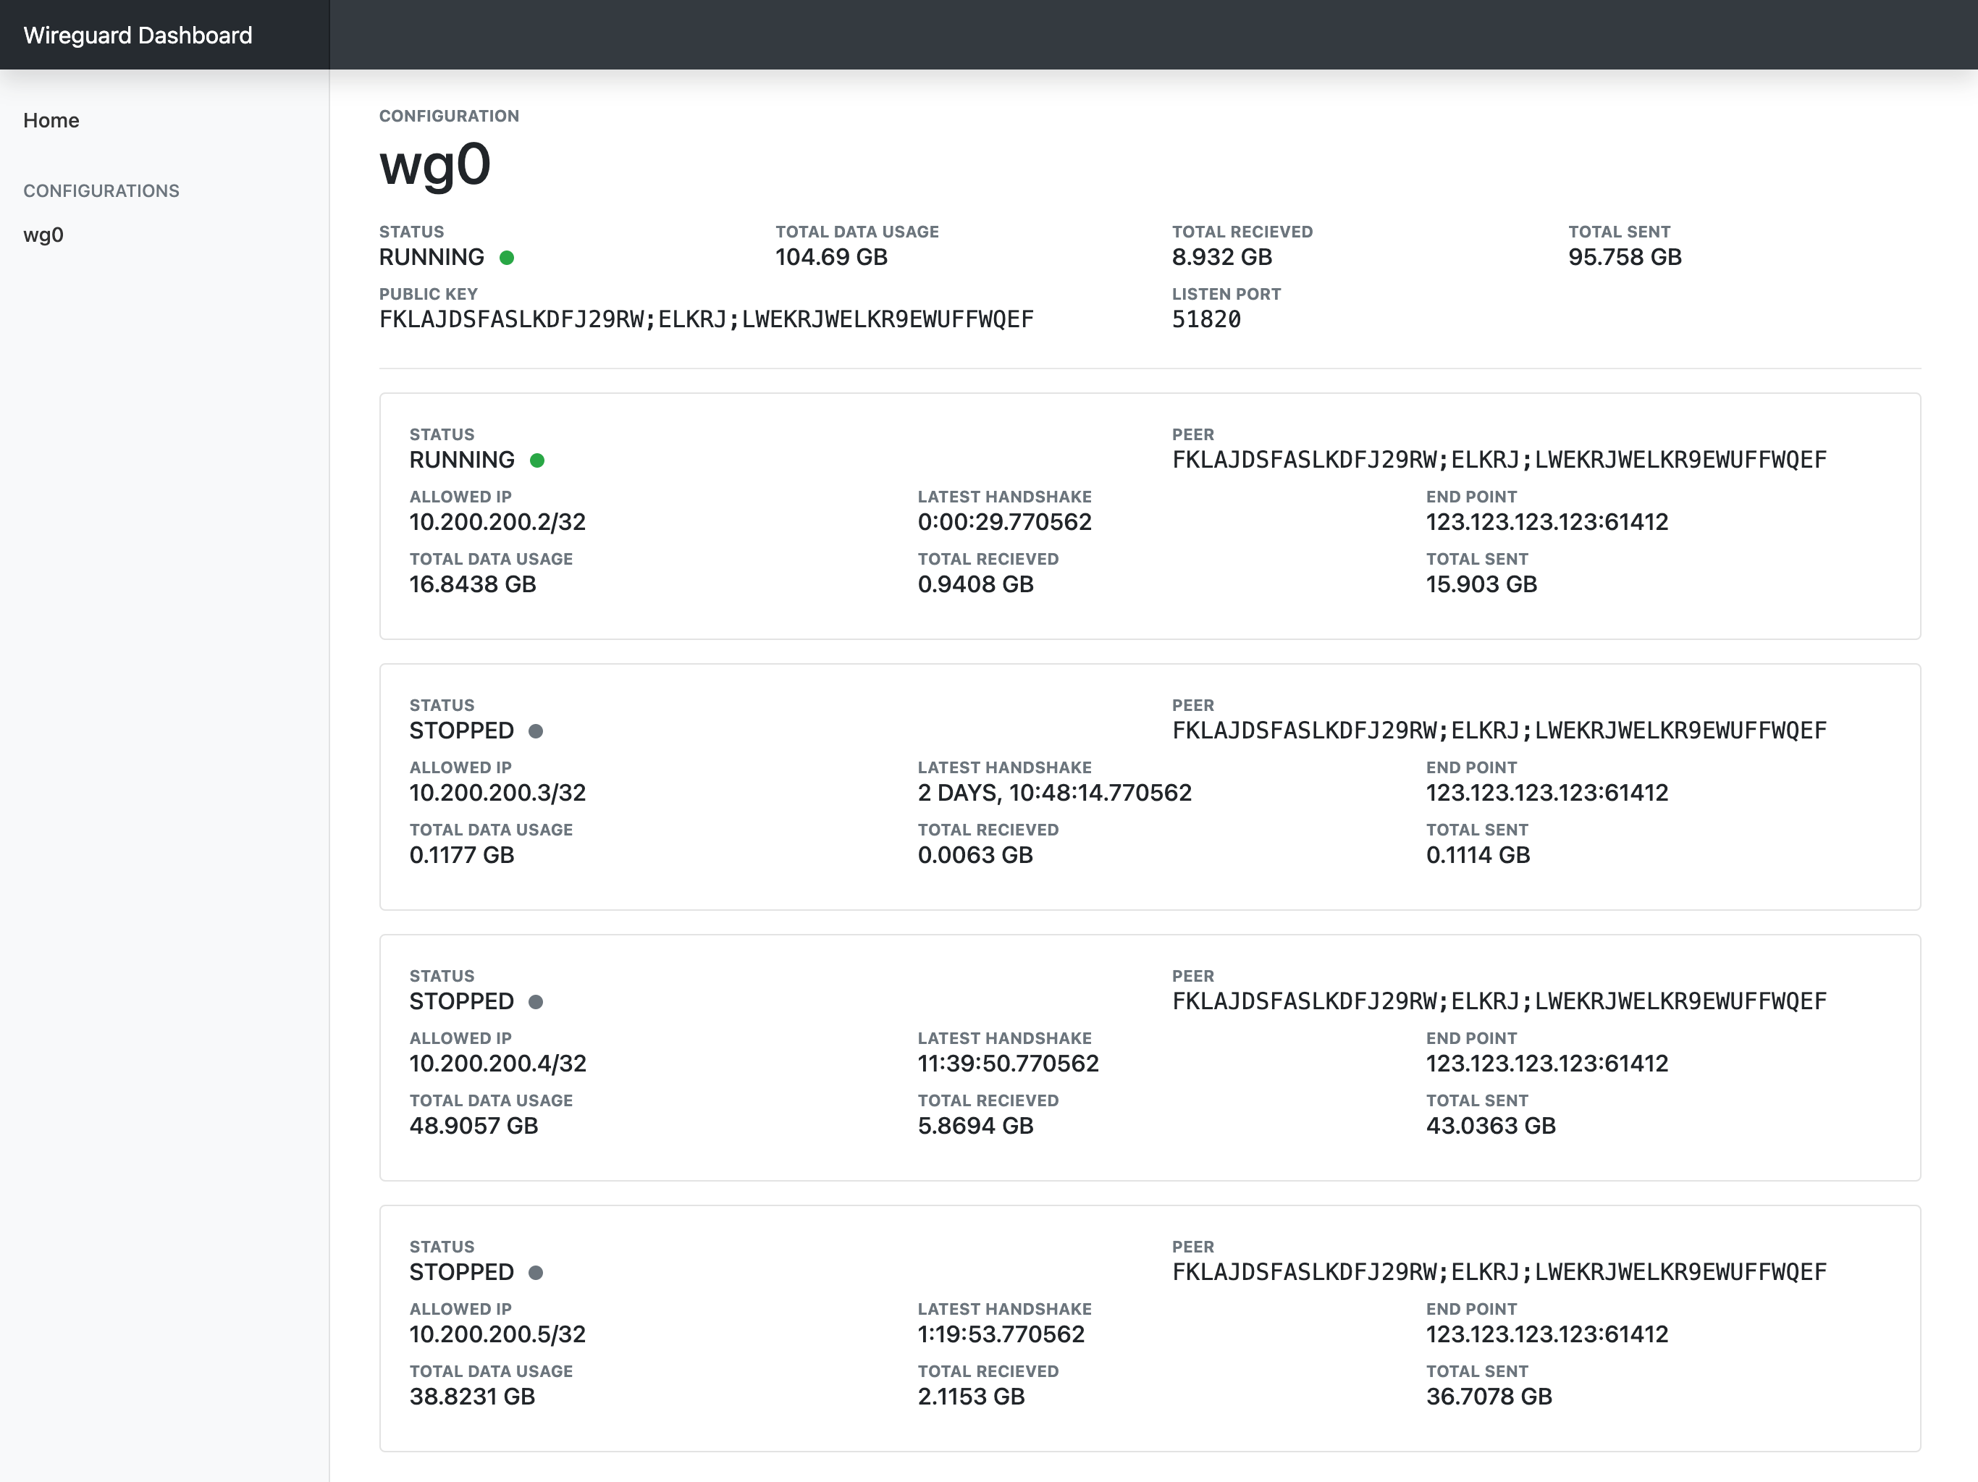Open the Home link in sidebar
1978x1482 pixels.
pos(51,121)
